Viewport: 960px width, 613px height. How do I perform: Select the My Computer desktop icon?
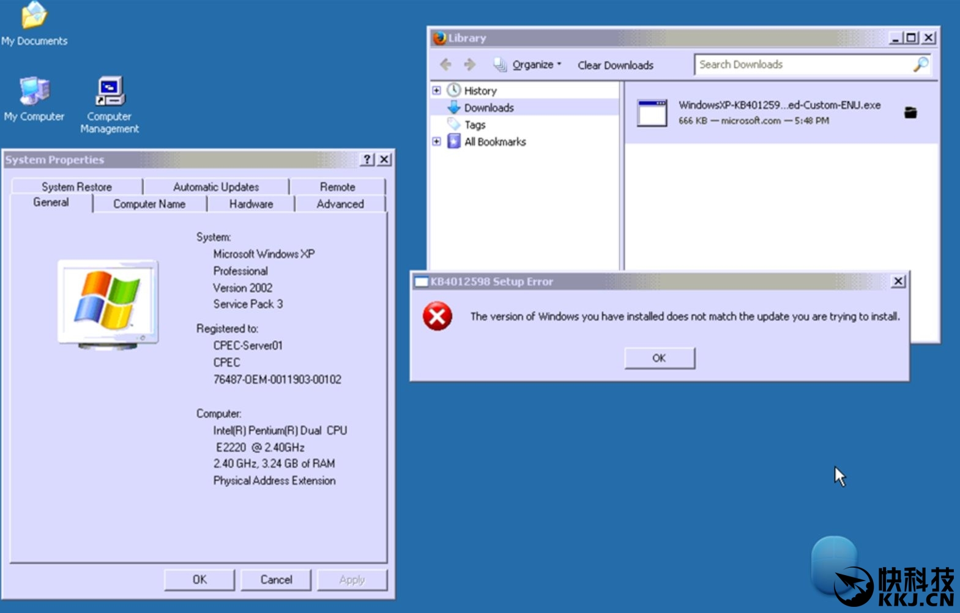point(34,99)
